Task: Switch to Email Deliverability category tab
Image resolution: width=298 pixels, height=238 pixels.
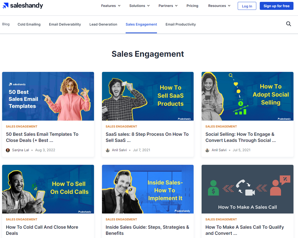Action: tap(65, 24)
